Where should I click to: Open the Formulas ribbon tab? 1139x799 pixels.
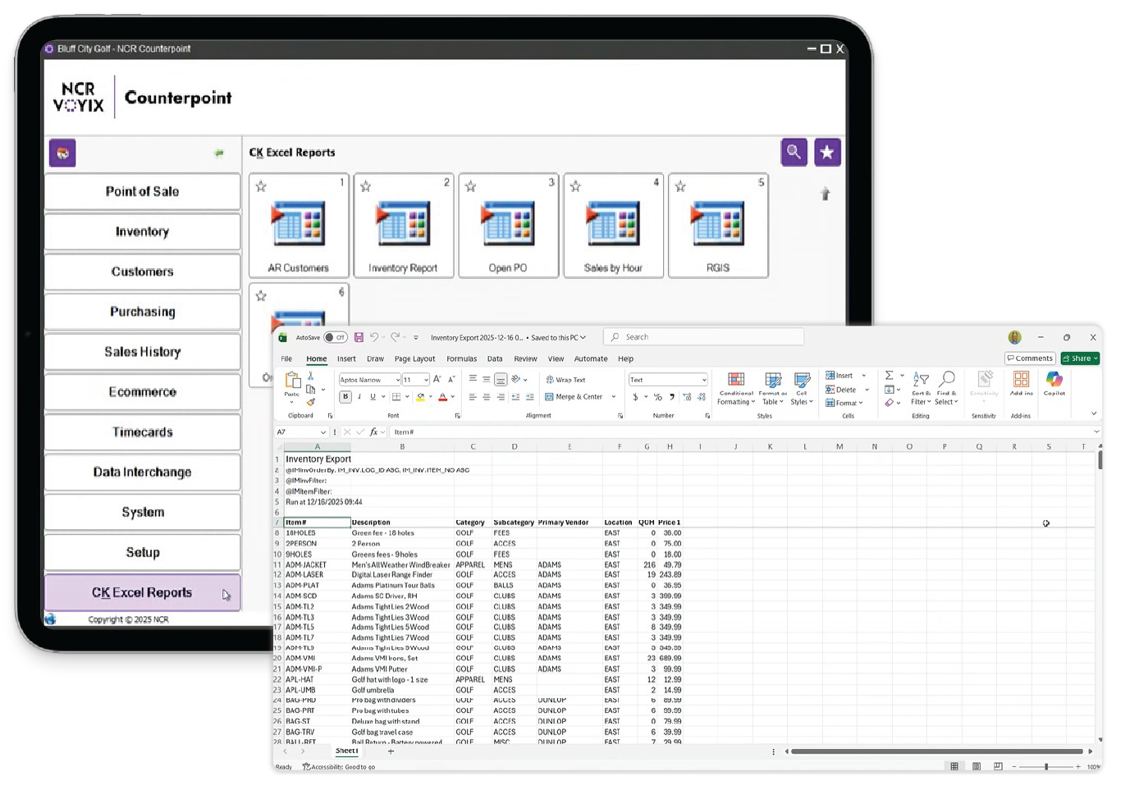tap(461, 358)
